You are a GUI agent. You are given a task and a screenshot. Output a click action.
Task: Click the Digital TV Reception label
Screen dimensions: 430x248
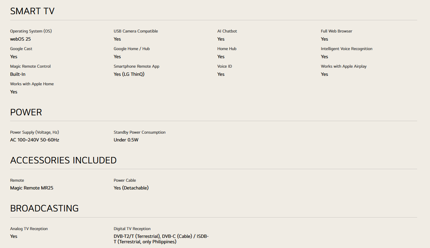(x=132, y=229)
